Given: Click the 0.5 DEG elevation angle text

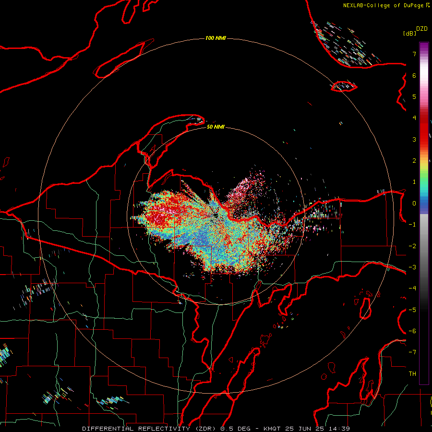Looking at the screenshot, I should pyautogui.click(x=235, y=429).
